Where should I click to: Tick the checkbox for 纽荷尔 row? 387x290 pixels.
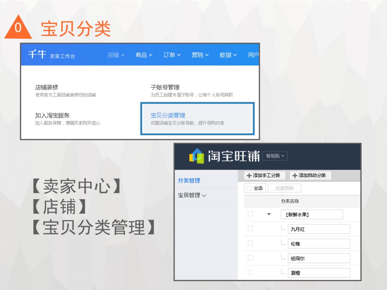click(250, 258)
